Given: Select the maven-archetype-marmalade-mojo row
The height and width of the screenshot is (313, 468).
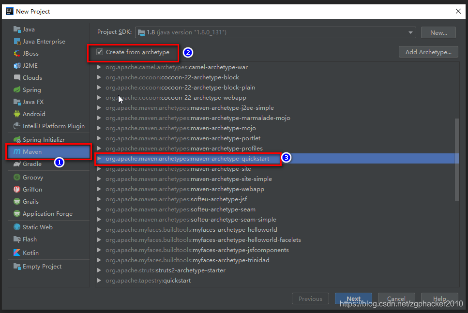Looking at the screenshot, I should pyautogui.click(x=277, y=118).
